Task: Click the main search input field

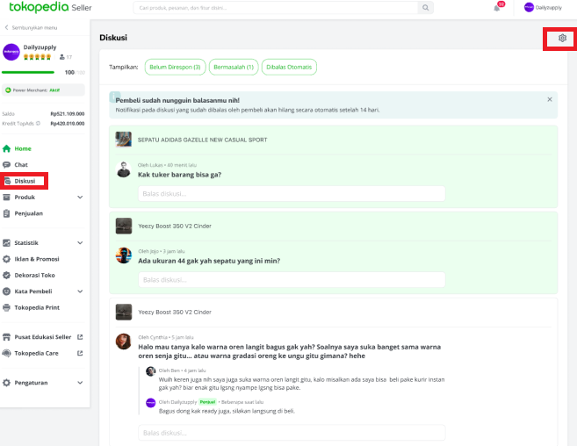Action: click(276, 8)
